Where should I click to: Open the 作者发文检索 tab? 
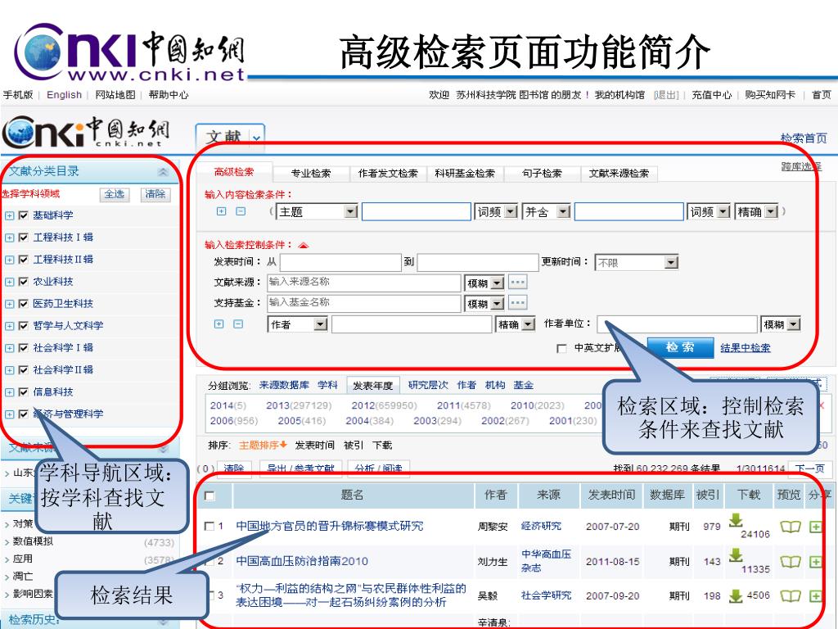click(388, 174)
